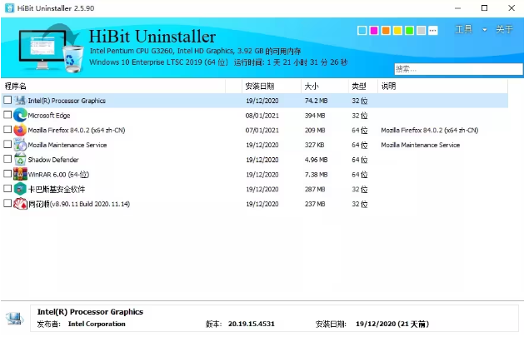Image resolution: width=529 pixels, height=337 pixels.
Task: Click the 4.96 MB size cell
Action: [316, 160]
